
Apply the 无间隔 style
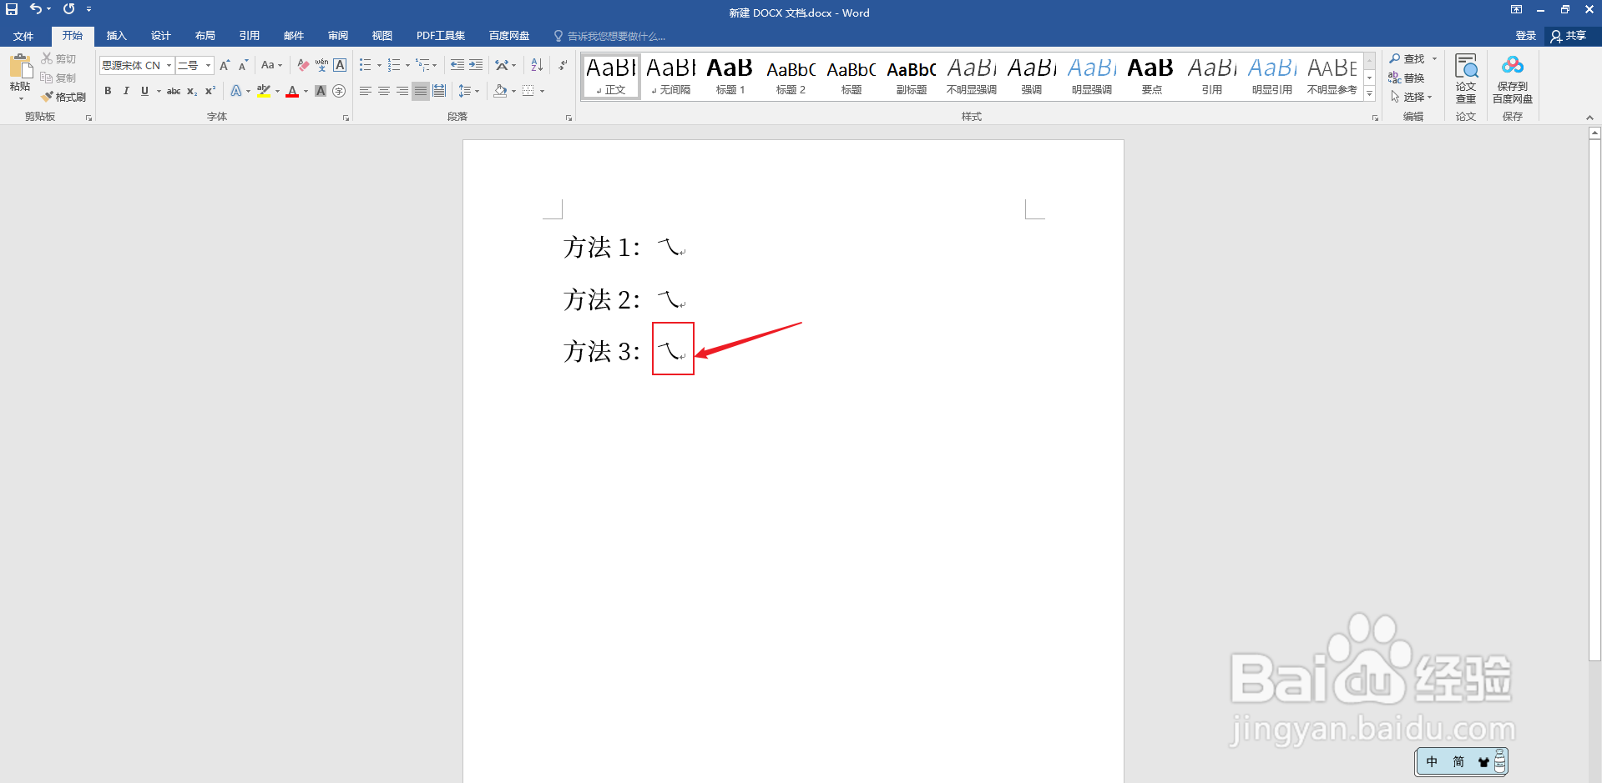(x=670, y=76)
